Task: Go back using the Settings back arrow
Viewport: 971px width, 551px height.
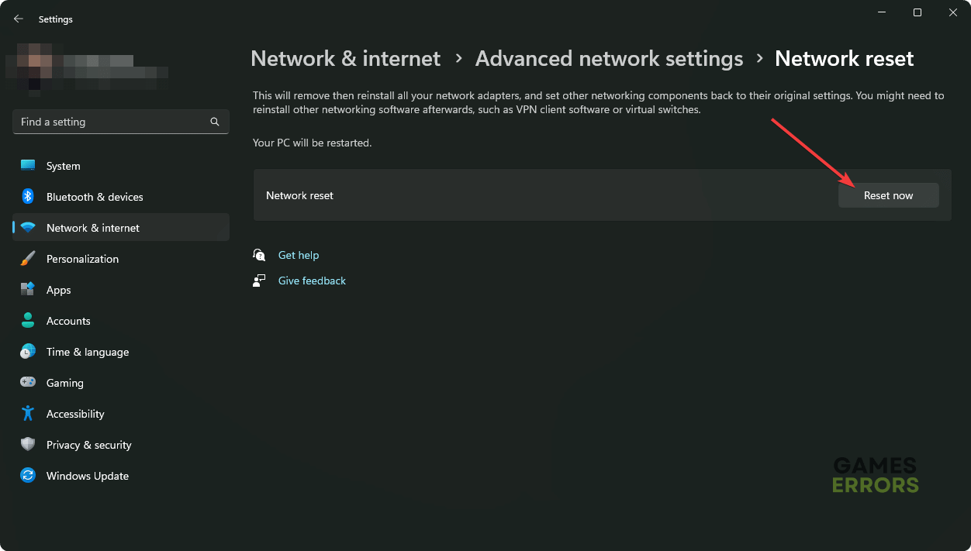Action: tap(19, 19)
